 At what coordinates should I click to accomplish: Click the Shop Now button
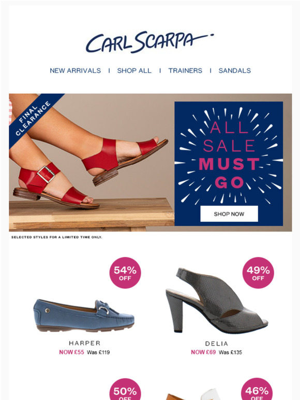[229, 214]
